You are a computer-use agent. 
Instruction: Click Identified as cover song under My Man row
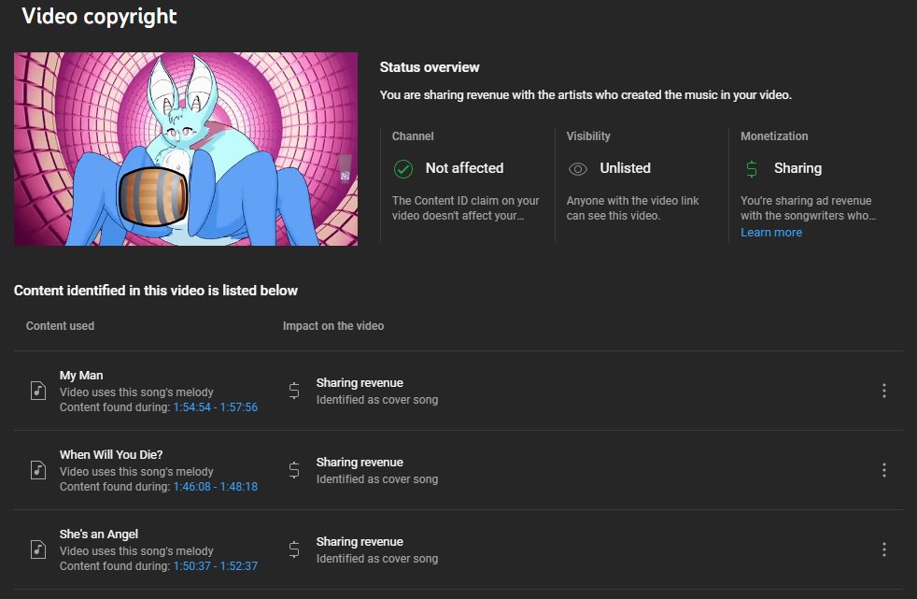coord(377,400)
